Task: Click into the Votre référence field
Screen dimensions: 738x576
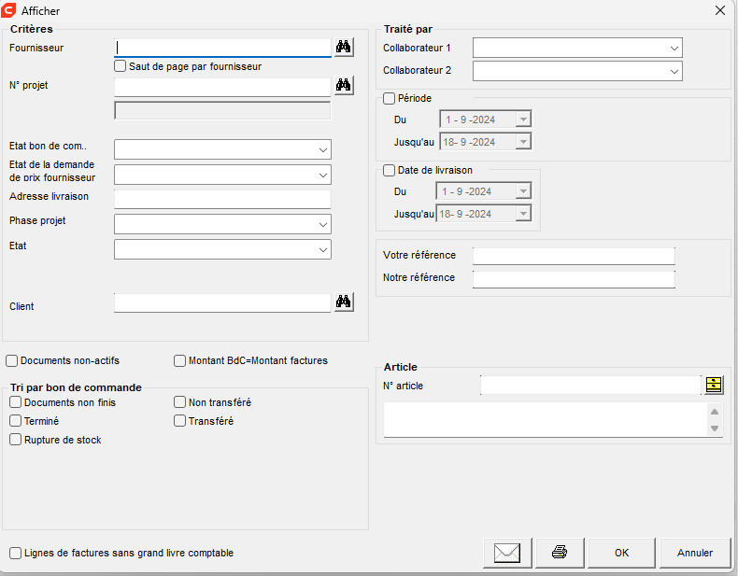Action: (574, 257)
